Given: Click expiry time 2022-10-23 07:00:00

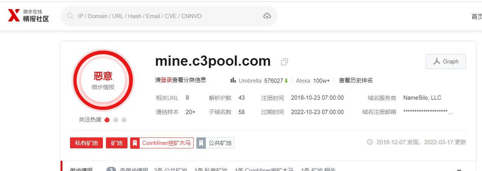Looking at the screenshot, I should [x=317, y=112].
